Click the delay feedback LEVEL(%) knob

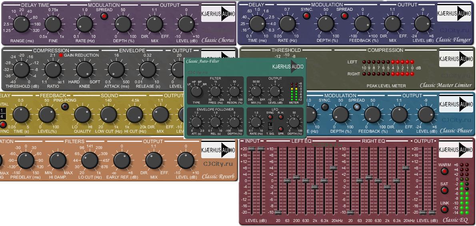pyautogui.click(x=47, y=115)
